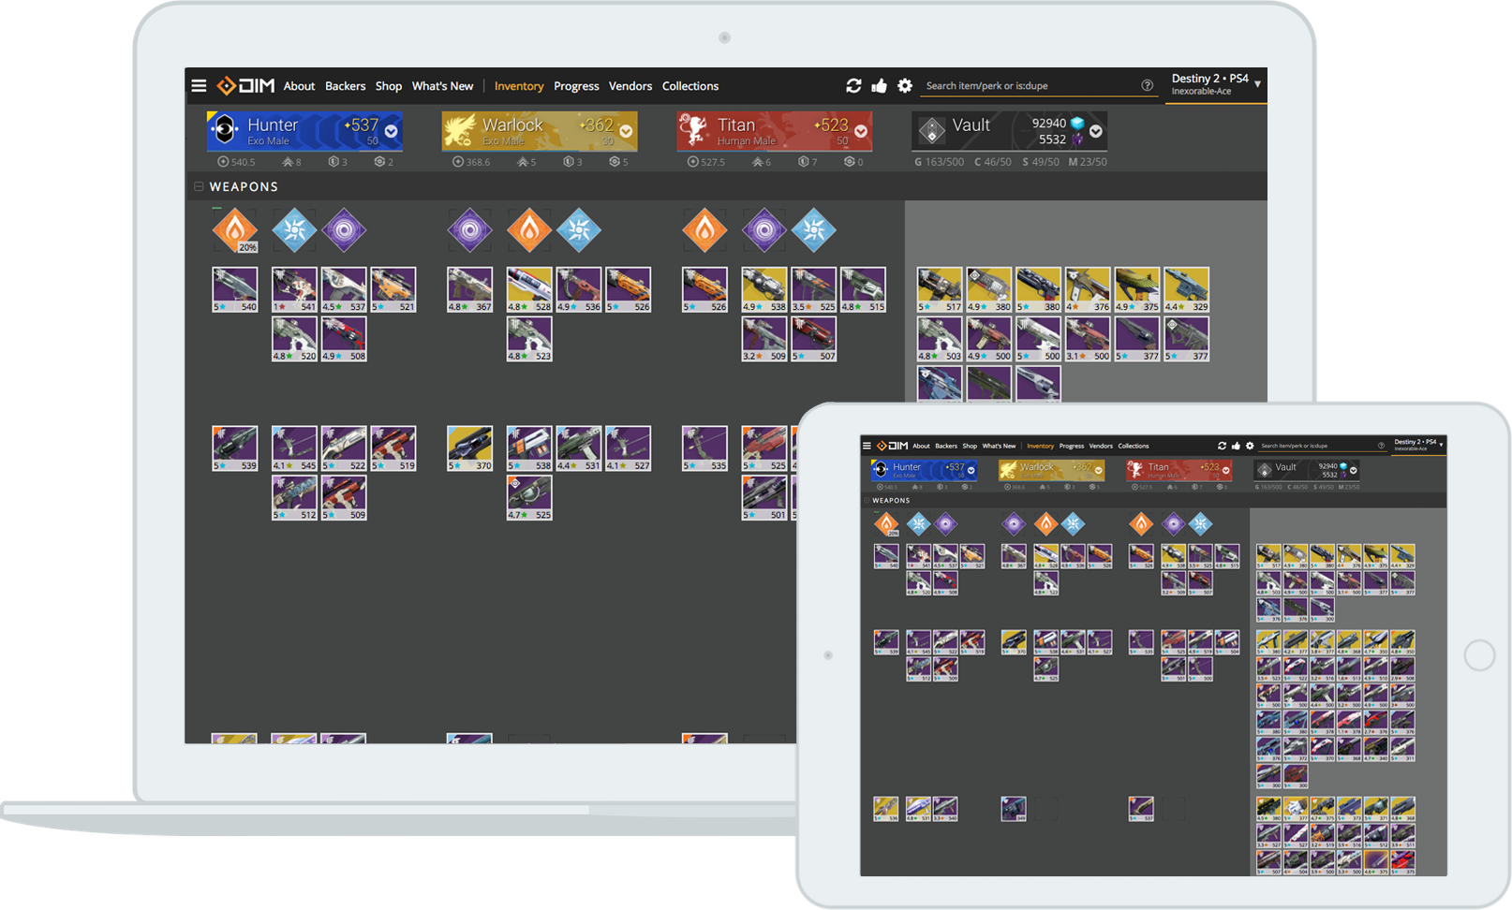Click the search help question mark on laptop
Image resolution: width=1512 pixels, height=910 pixels.
click(1148, 85)
